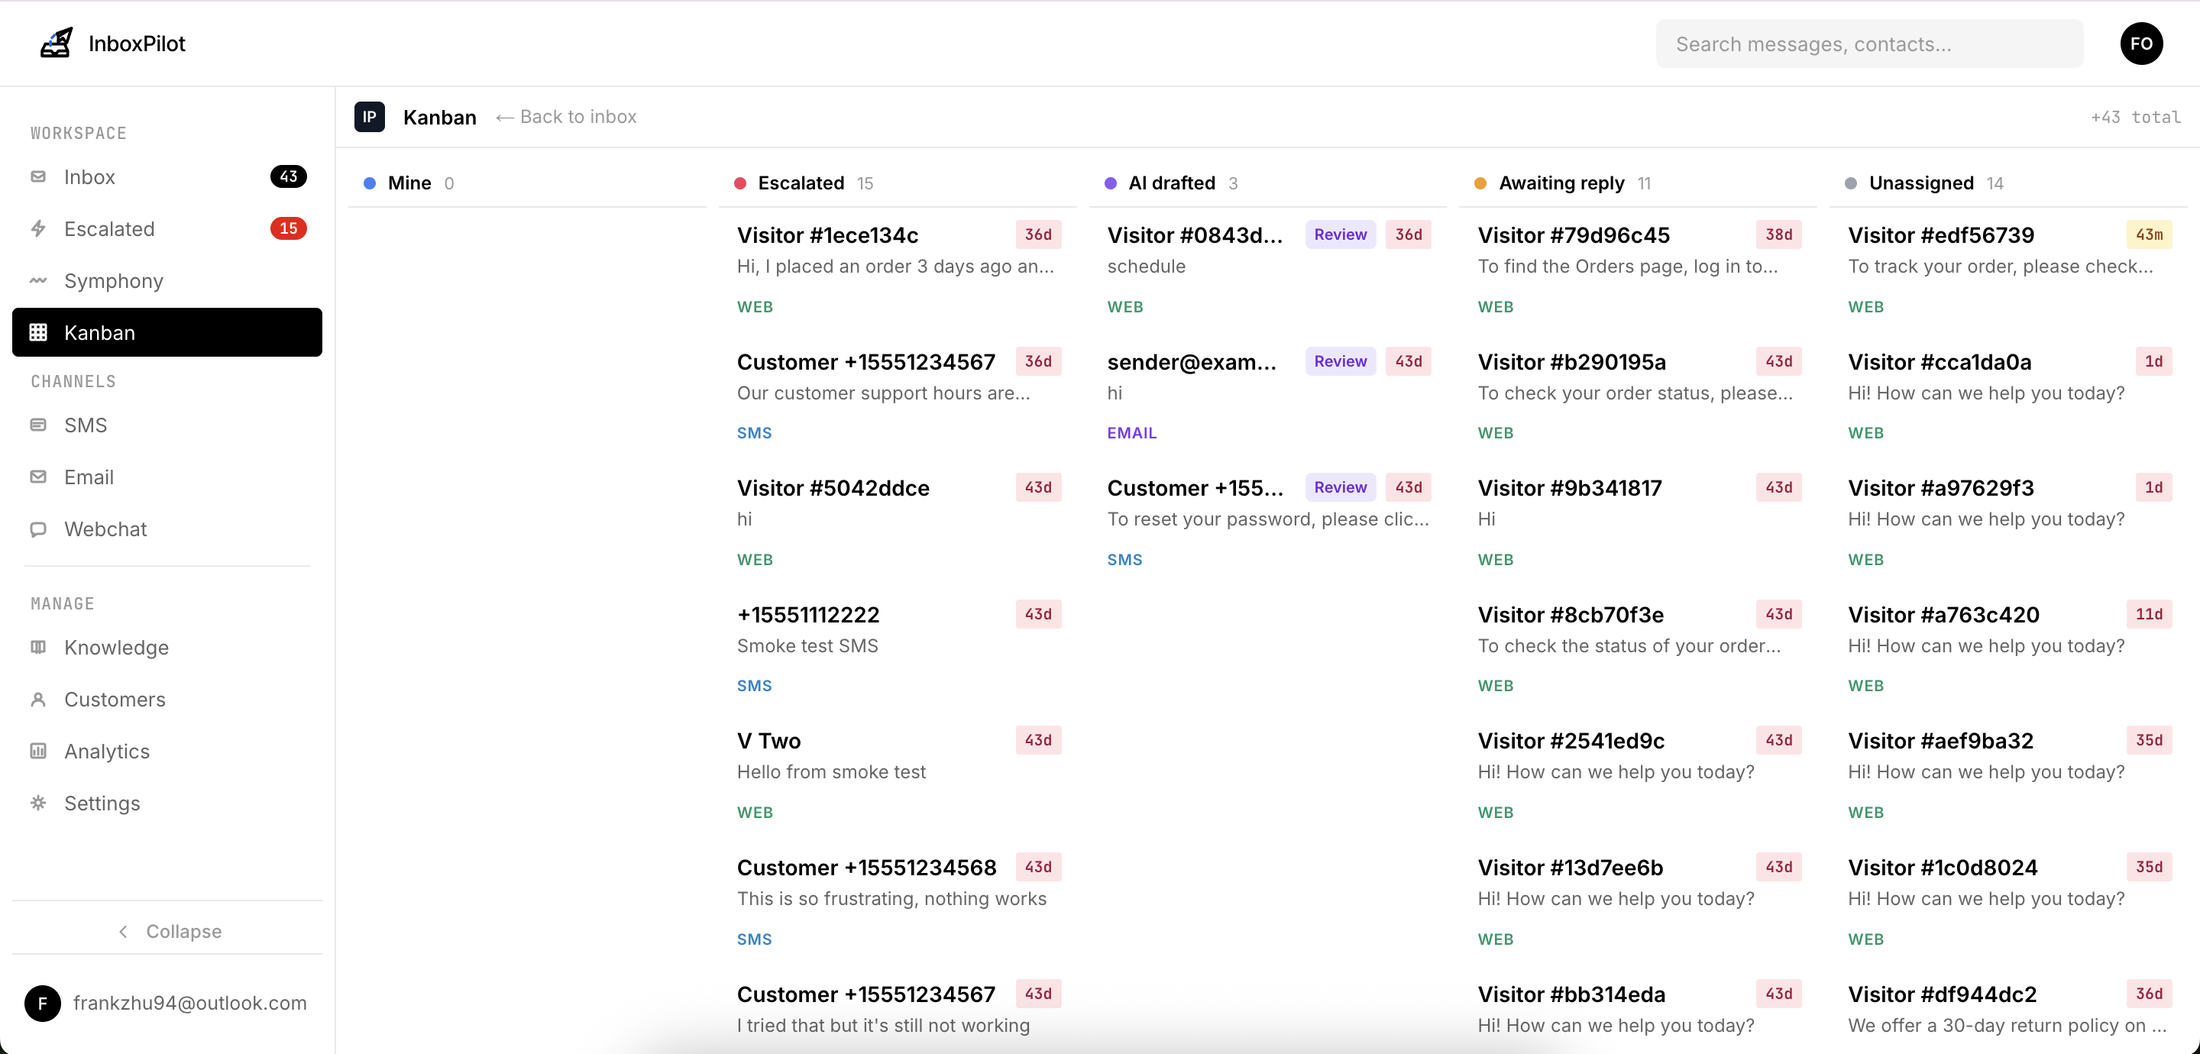Open Inbox in the sidebar

click(167, 176)
